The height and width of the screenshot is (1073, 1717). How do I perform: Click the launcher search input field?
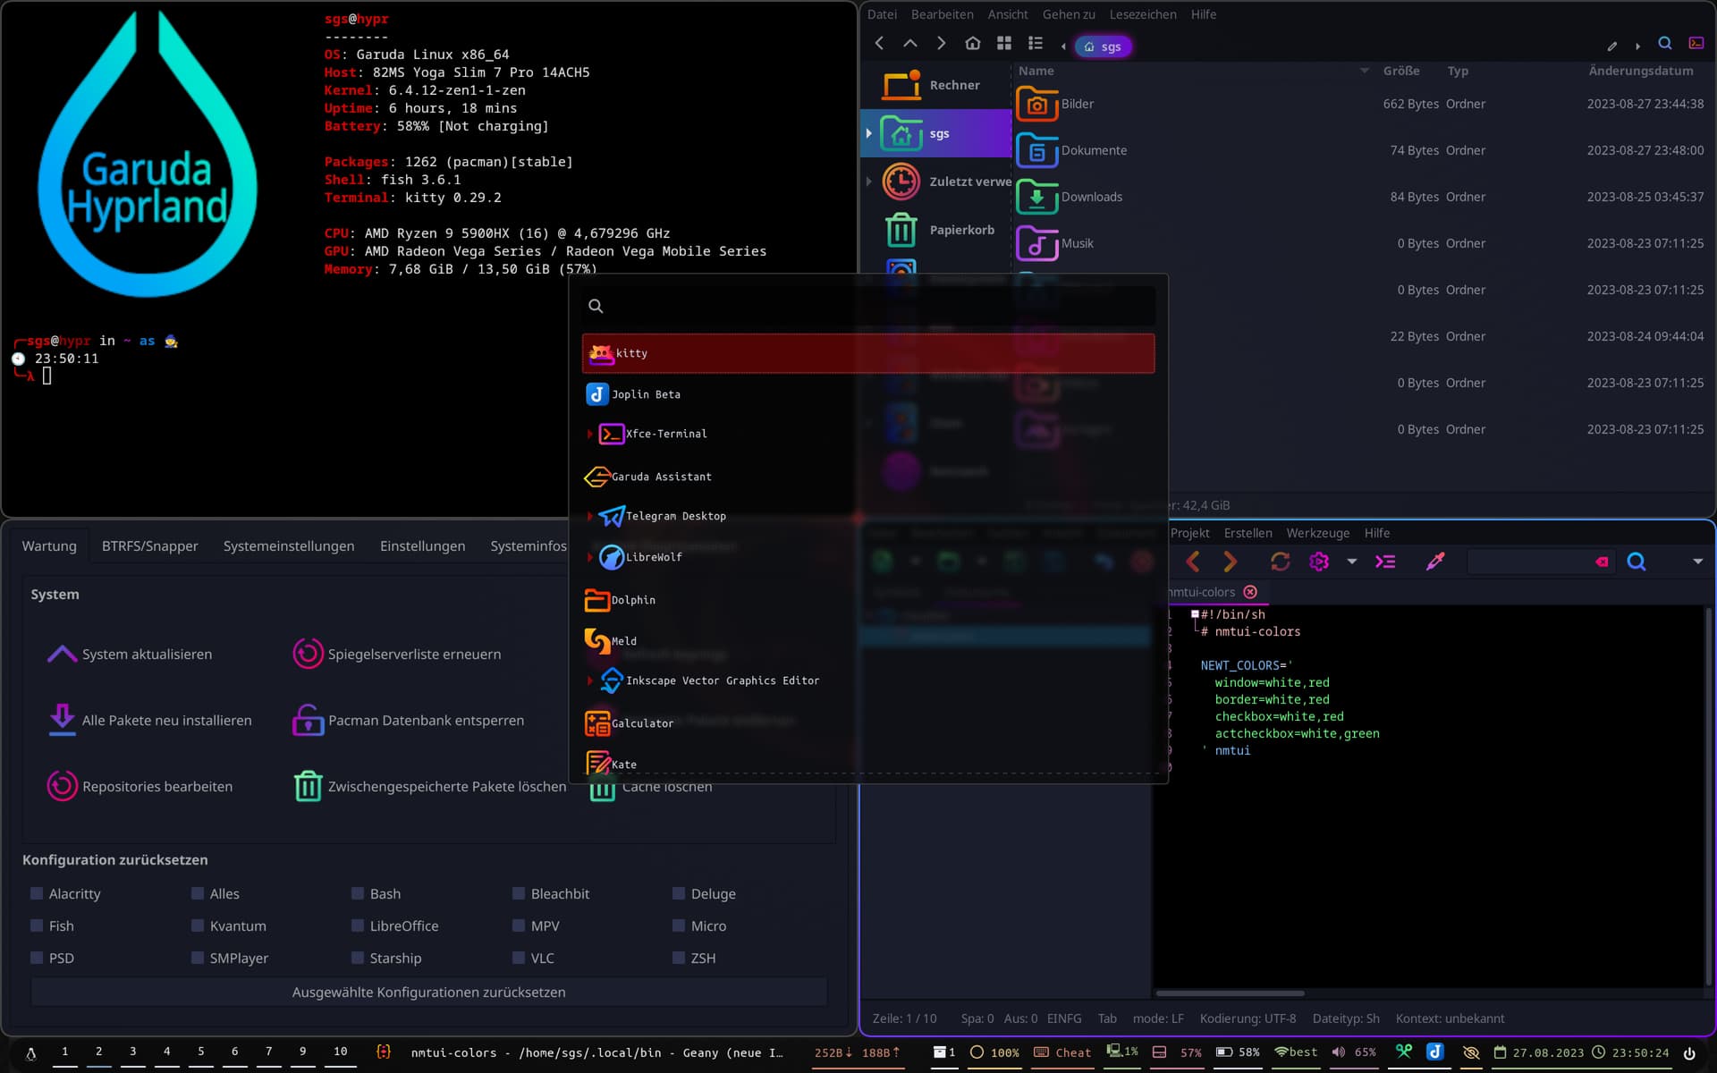(867, 306)
